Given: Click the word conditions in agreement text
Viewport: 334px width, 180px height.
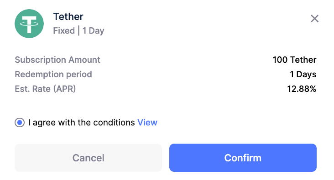Looking at the screenshot, I should pos(114,122).
